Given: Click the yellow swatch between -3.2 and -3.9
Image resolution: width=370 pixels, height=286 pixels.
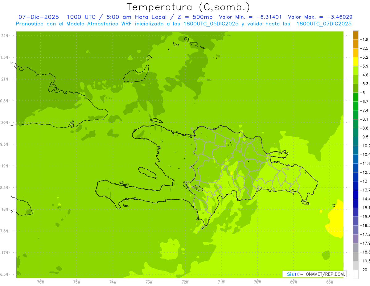Looking at the screenshot, I should [356, 61].
